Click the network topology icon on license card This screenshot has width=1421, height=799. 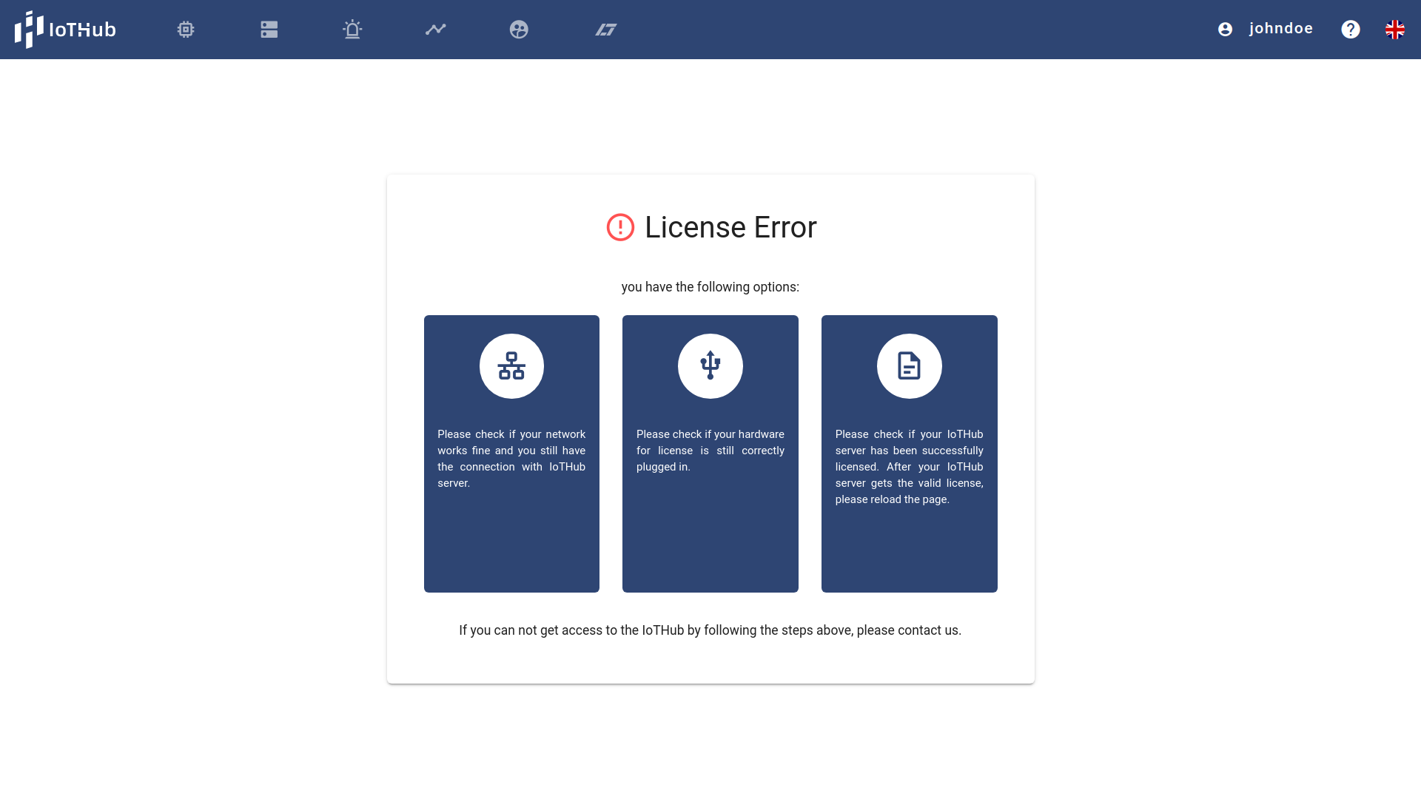511,366
